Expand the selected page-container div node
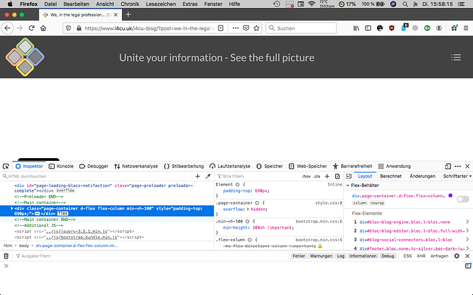Viewport: 473px width, 295px height. coord(12,209)
